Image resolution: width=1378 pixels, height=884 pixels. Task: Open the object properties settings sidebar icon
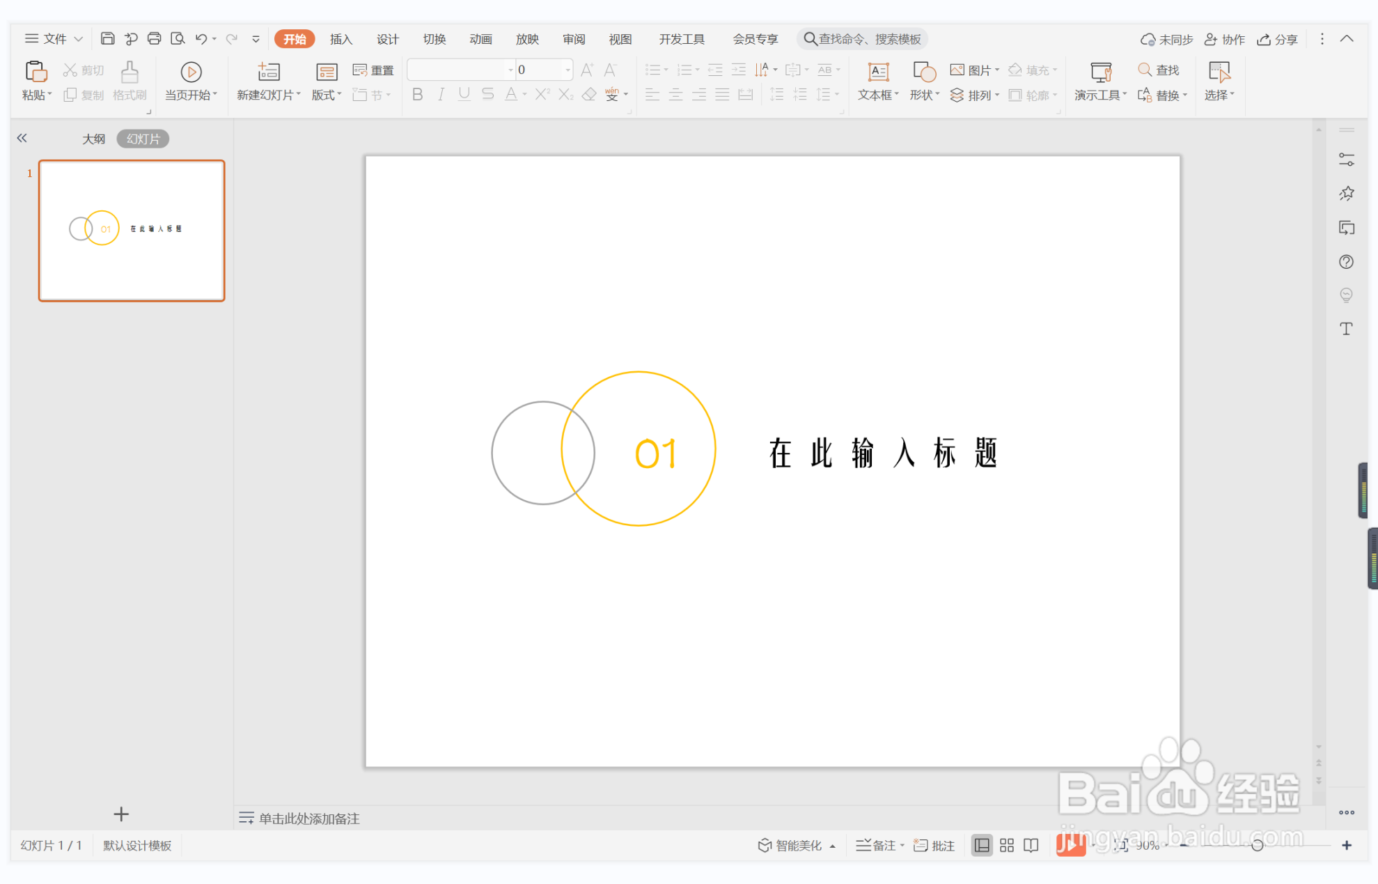pyautogui.click(x=1347, y=160)
